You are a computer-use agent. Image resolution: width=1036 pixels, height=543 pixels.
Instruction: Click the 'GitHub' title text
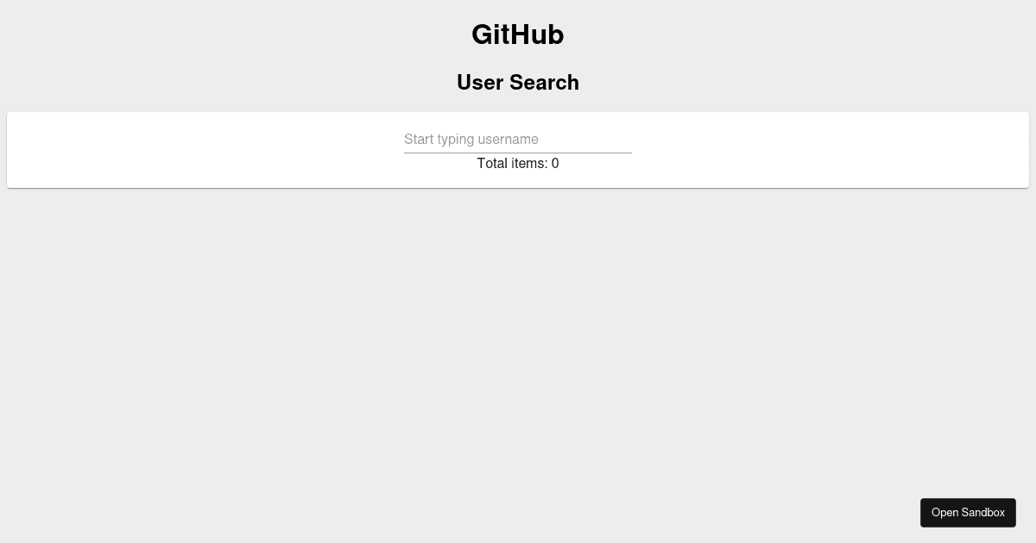pos(518,34)
